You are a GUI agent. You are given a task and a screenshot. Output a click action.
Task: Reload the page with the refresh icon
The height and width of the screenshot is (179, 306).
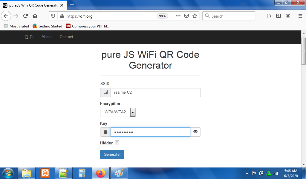click(x=25, y=16)
